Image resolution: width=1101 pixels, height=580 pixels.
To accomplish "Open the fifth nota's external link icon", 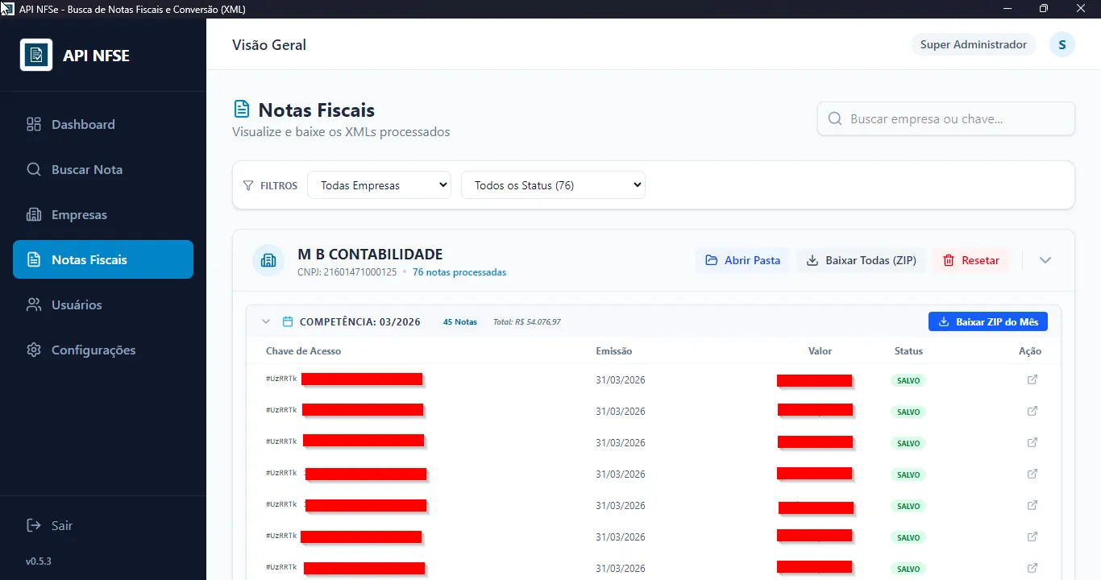I will [x=1032, y=505].
